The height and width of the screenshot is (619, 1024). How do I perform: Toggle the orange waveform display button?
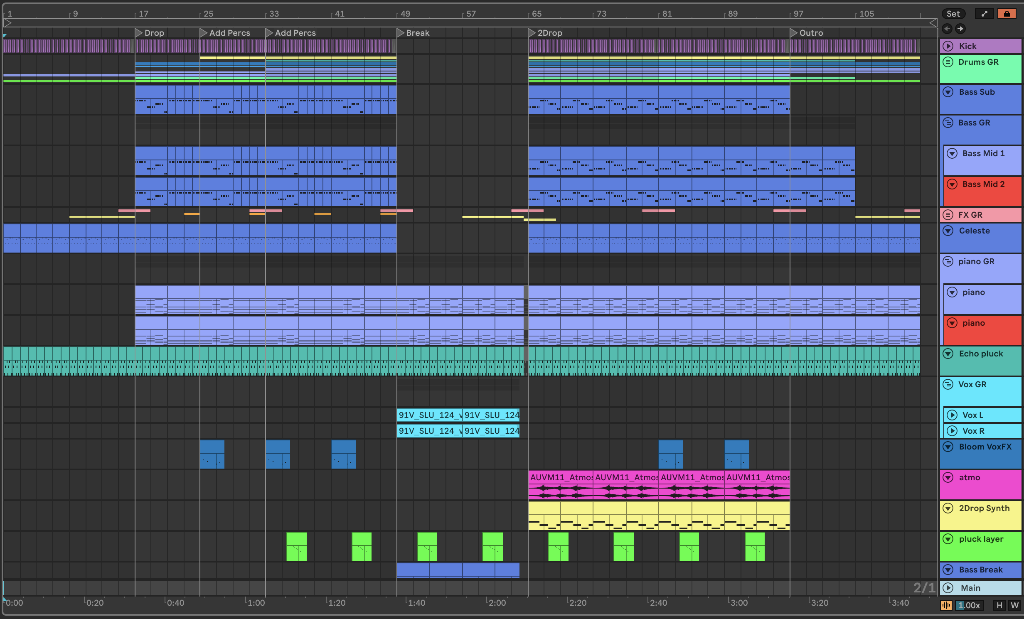[x=946, y=605]
